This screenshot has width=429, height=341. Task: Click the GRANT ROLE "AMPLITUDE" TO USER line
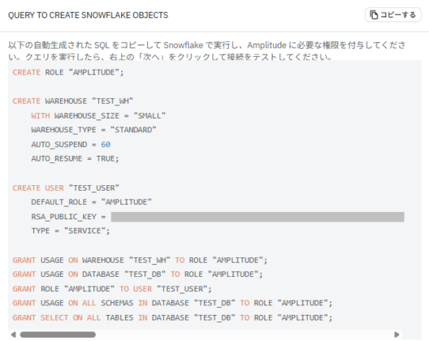112,289
